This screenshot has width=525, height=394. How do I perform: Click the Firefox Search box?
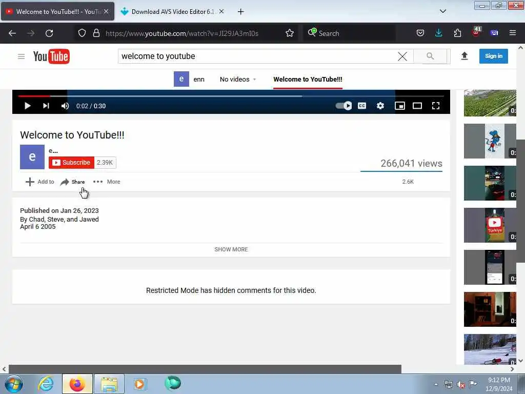tap(350, 33)
